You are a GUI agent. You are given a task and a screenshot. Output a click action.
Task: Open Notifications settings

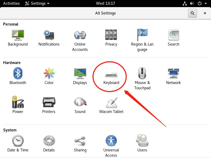(x=49, y=38)
